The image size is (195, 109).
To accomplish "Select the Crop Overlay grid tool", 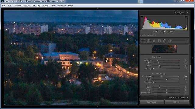I will (143, 41).
